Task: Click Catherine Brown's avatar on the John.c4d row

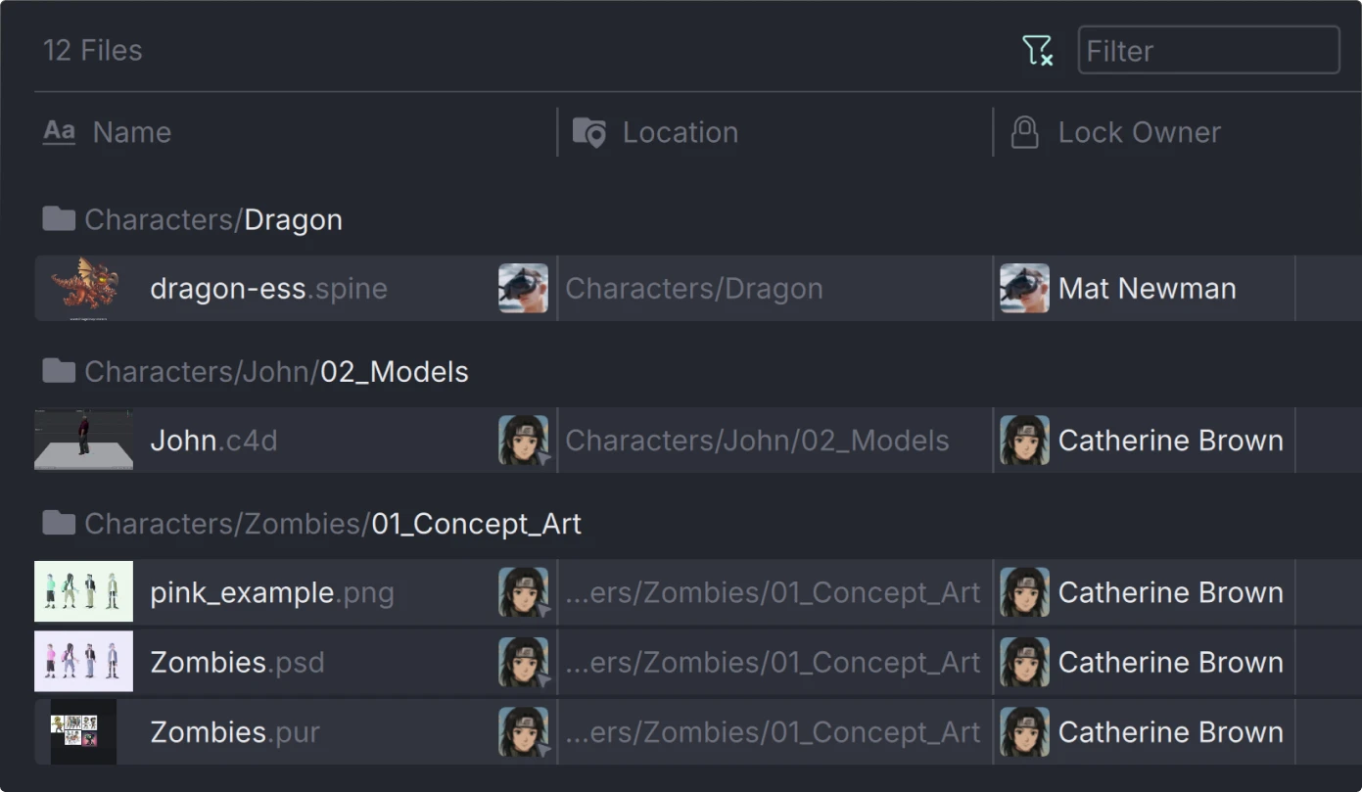Action: [x=1023, y=441]
